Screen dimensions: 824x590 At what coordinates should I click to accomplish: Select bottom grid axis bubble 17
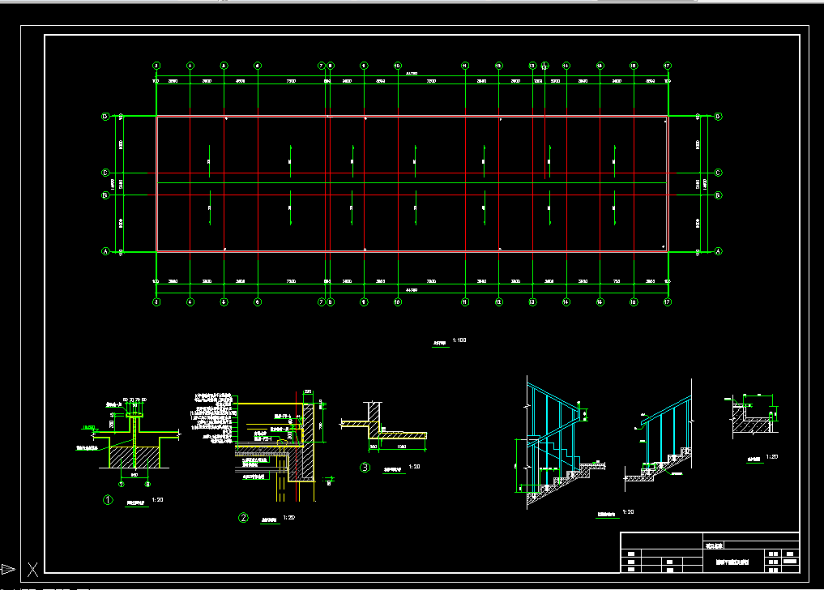pos(668,301)
